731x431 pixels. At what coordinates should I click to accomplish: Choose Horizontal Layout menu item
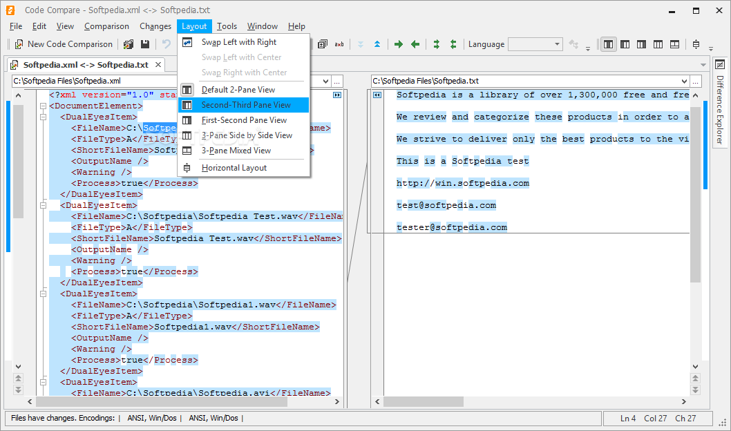click(x=244, y=168)
